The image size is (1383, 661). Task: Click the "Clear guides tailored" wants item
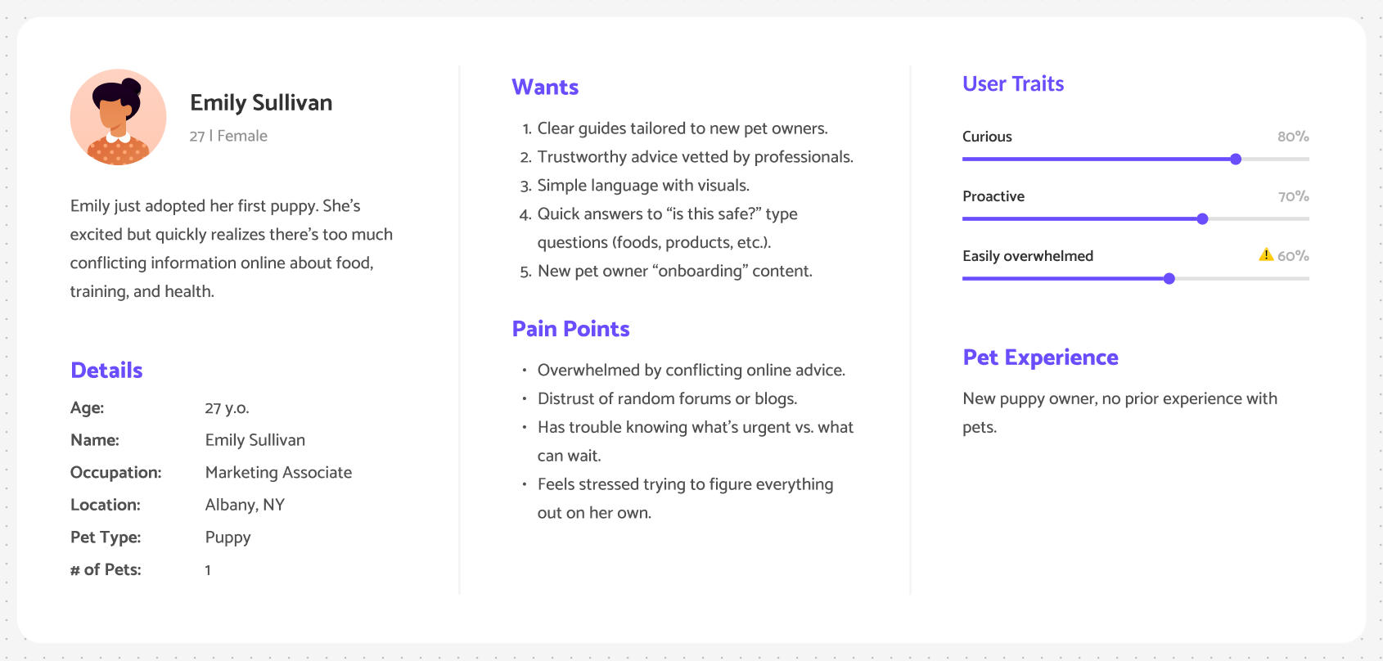coord(682,128)
